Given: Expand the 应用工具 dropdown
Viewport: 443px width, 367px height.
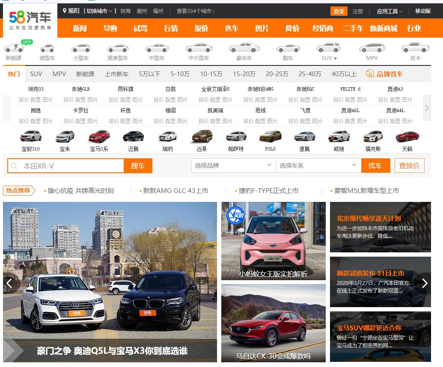Looking at the screenshot, I should pyautogui.click(x=389, y=11).
